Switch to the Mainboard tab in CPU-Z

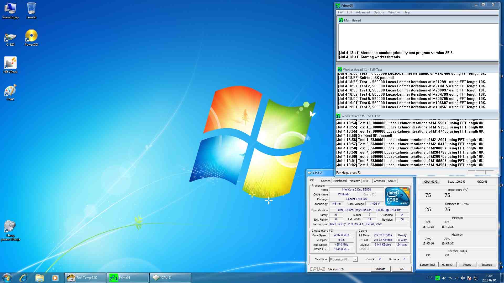tap(340, 181)
